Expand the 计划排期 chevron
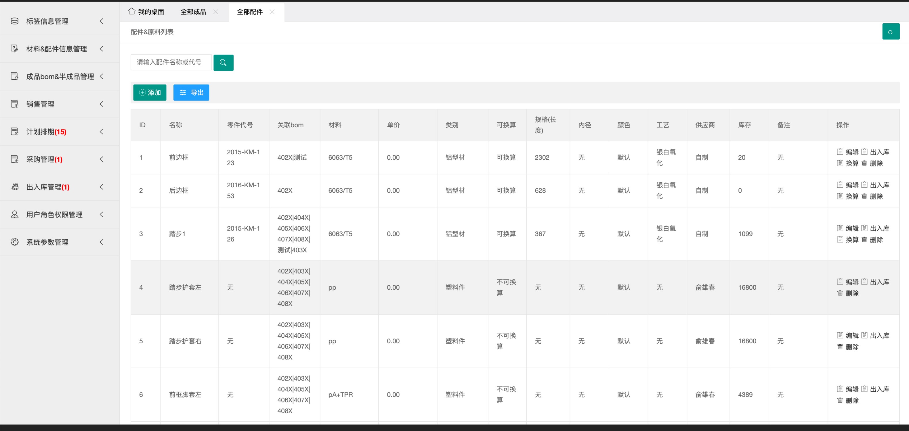Image resolution: width=909 pixels, height=431 pixels. coord(102,131)
